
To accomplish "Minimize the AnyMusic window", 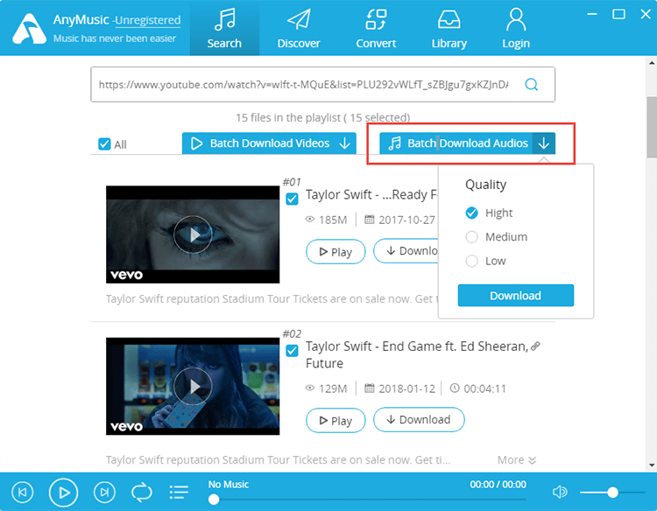I will 592,14.
